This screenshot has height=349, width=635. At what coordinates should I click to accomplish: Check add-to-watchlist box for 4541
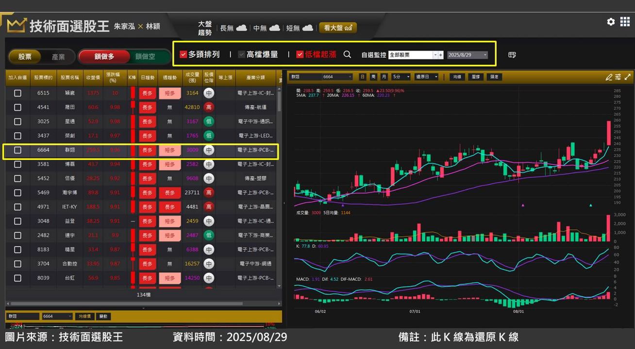point(17,107)
